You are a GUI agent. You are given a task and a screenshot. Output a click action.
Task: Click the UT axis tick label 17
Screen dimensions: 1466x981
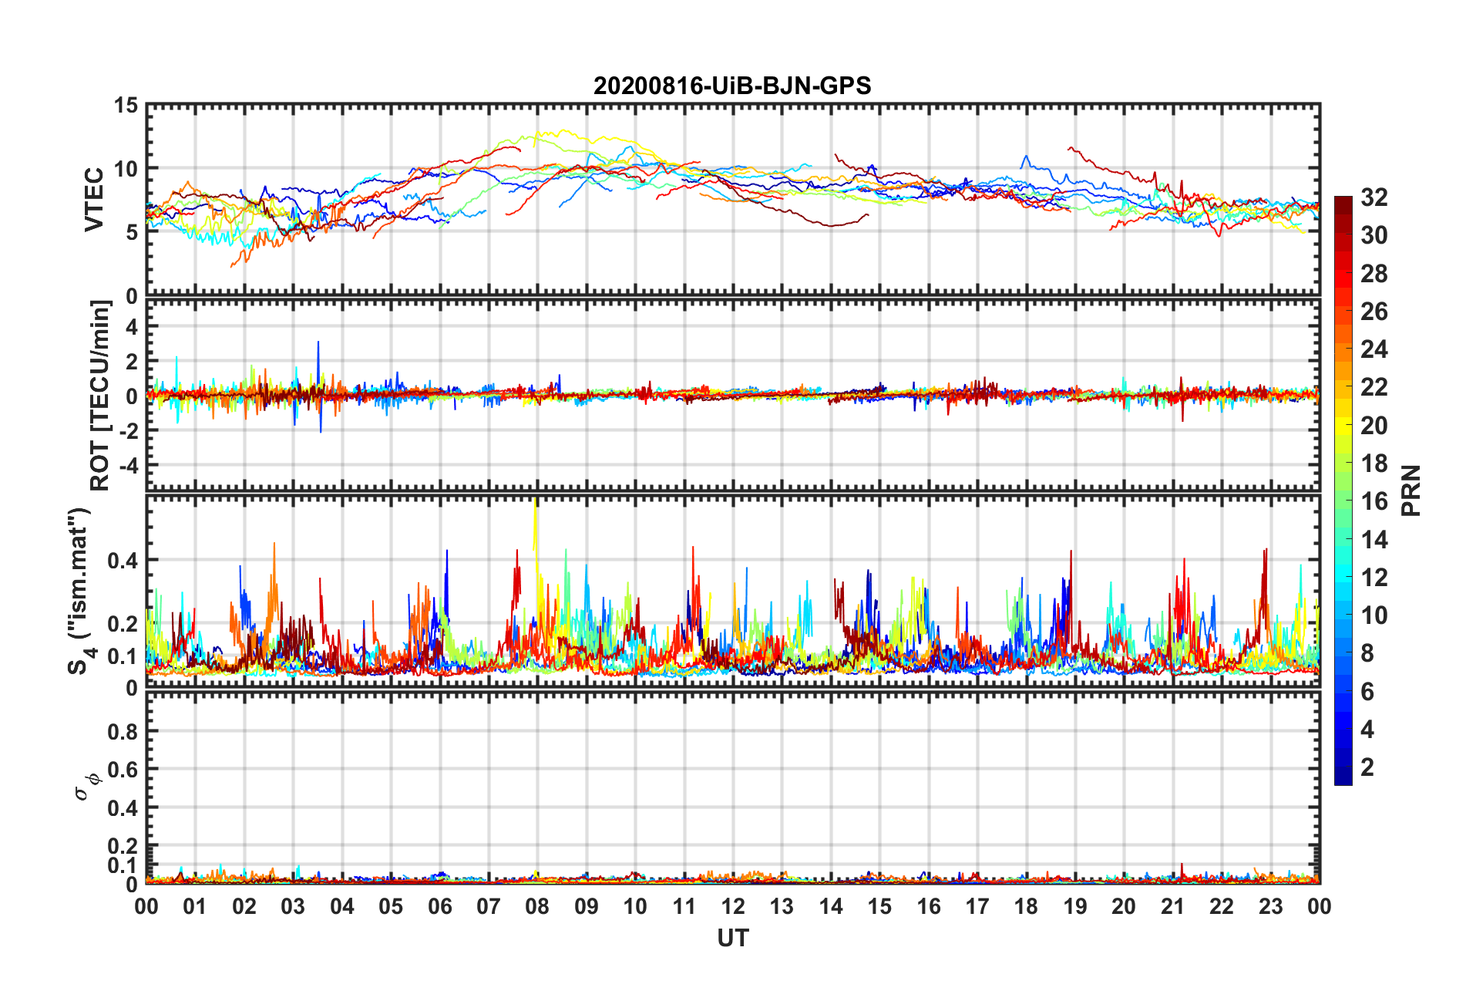(x=977, y=906)
